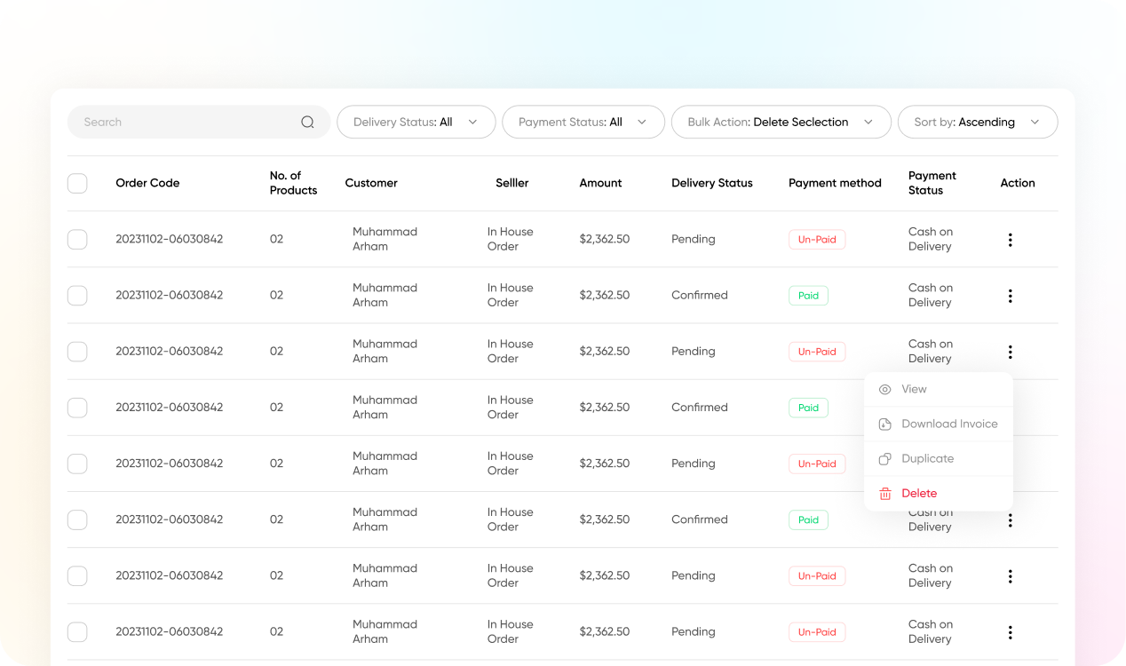Select checkbox of the eighth order row

(77, 631)
